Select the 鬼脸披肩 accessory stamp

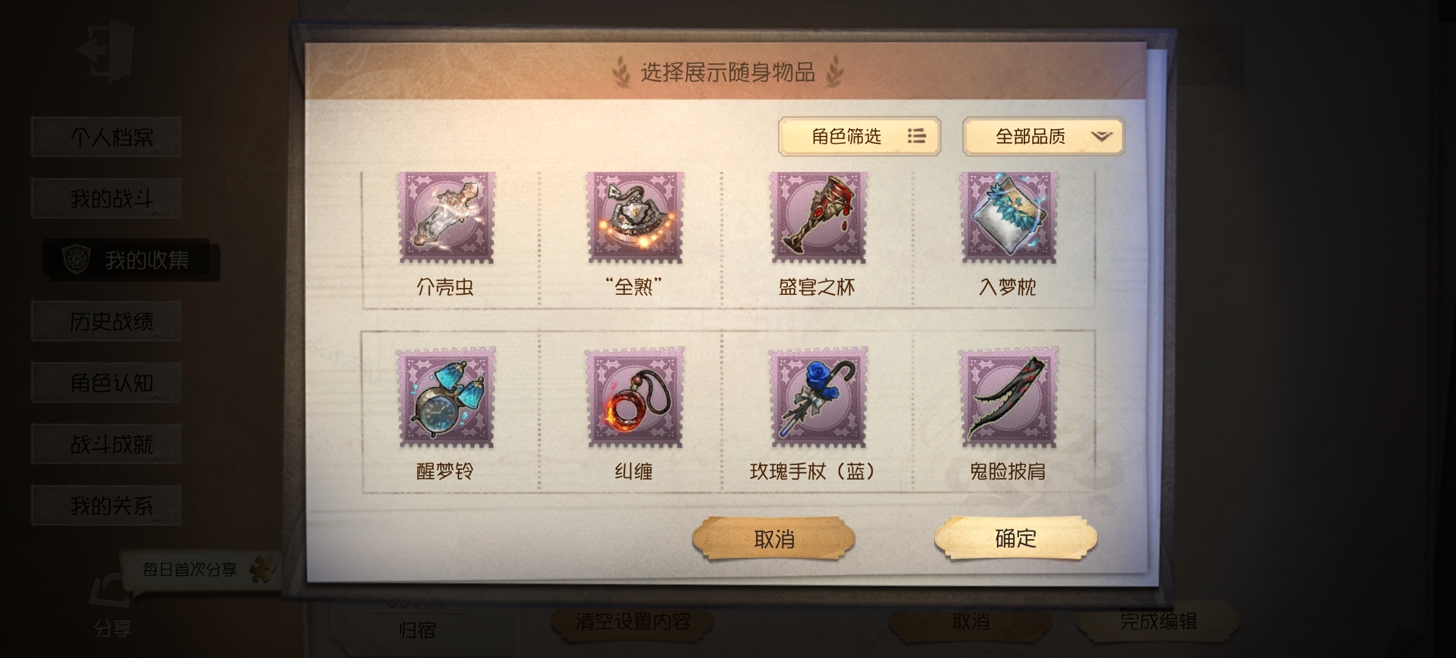1008,397
